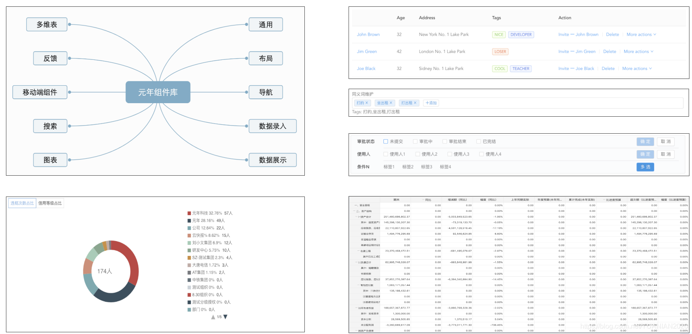Check the 审批中 checkbox
Image resolution: width=692 pixels, height=334 pixels.
[415, 142]
